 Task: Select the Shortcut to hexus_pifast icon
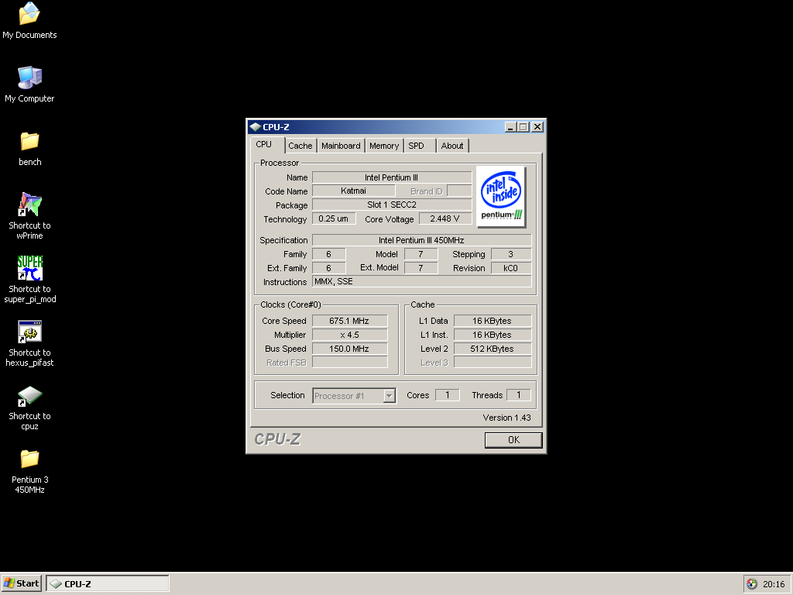point(29,343)
